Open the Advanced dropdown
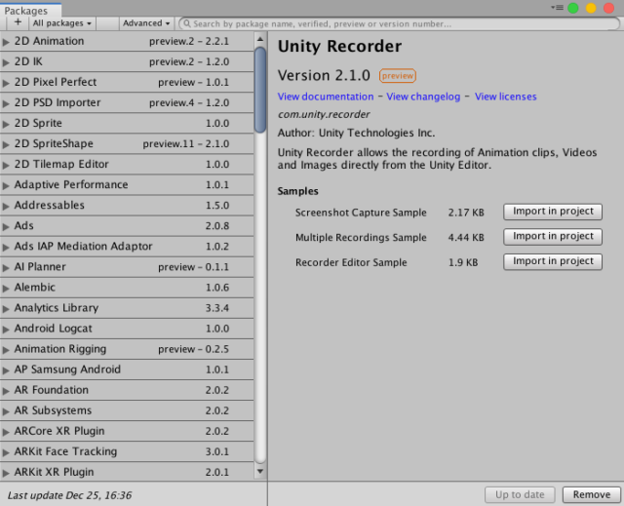624x506 pixels. [x=146, y=23]
